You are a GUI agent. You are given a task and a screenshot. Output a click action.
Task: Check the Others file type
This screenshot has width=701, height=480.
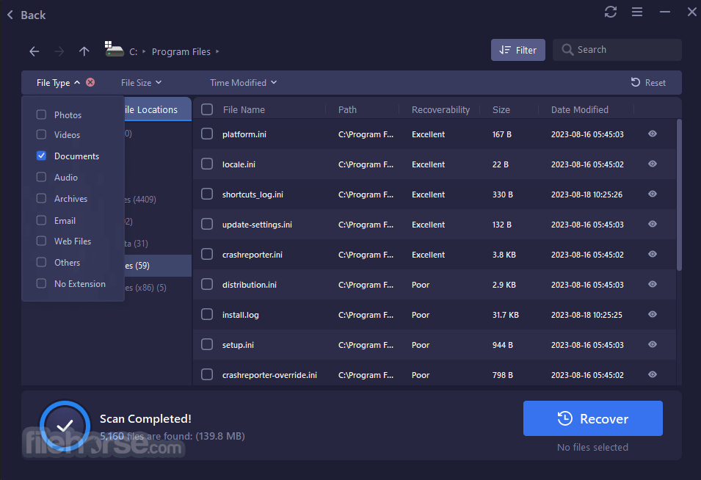click(x=41, y=262)
